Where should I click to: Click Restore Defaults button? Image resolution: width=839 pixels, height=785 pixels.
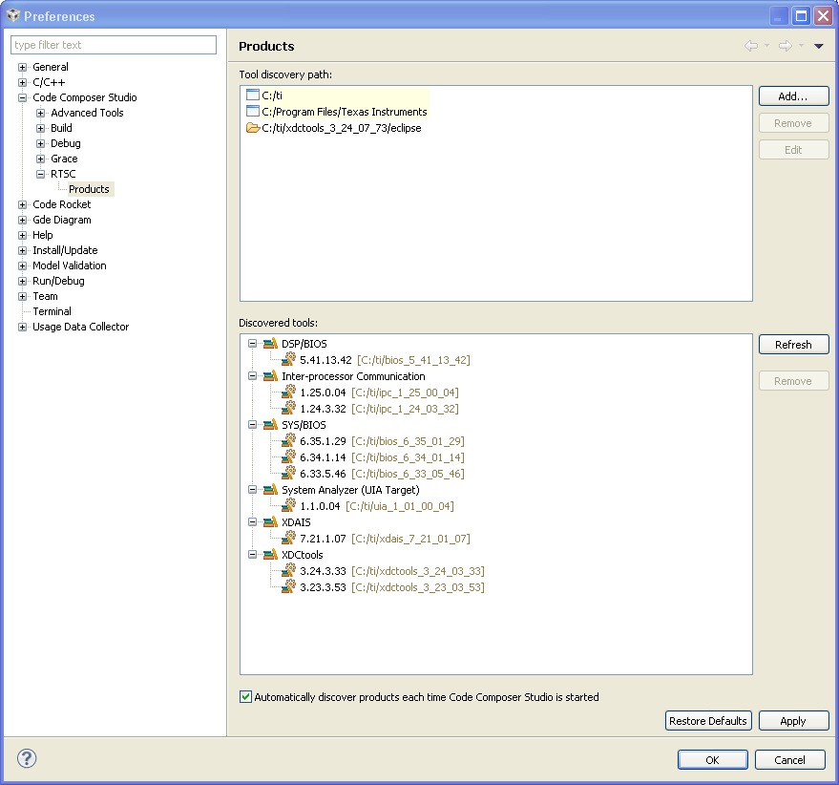click(x=708, y=721)
